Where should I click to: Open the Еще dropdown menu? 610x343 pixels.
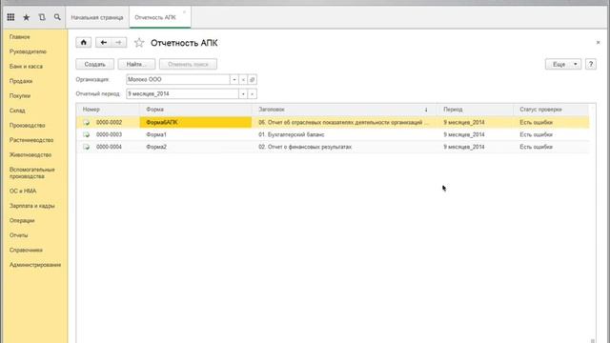(563, 64)
